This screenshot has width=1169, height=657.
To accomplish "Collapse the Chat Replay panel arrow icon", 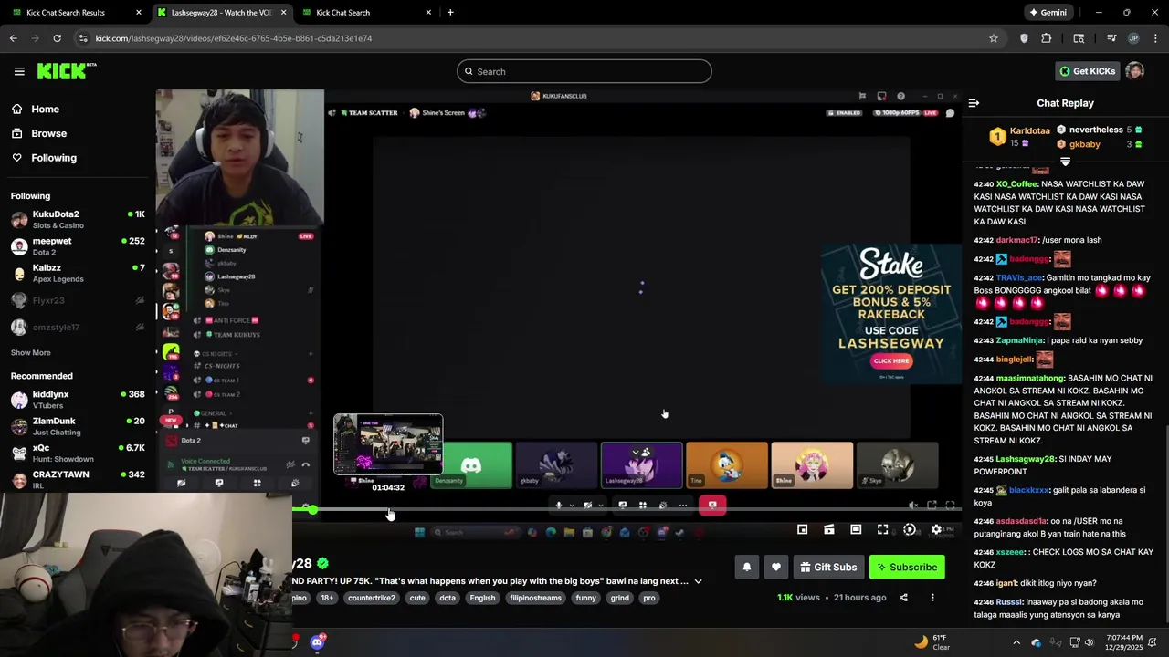I will click(974, 103).
